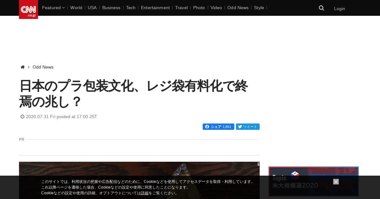Expand the Featured dropdown menu
380x199 pixels.
coord(53,8)
